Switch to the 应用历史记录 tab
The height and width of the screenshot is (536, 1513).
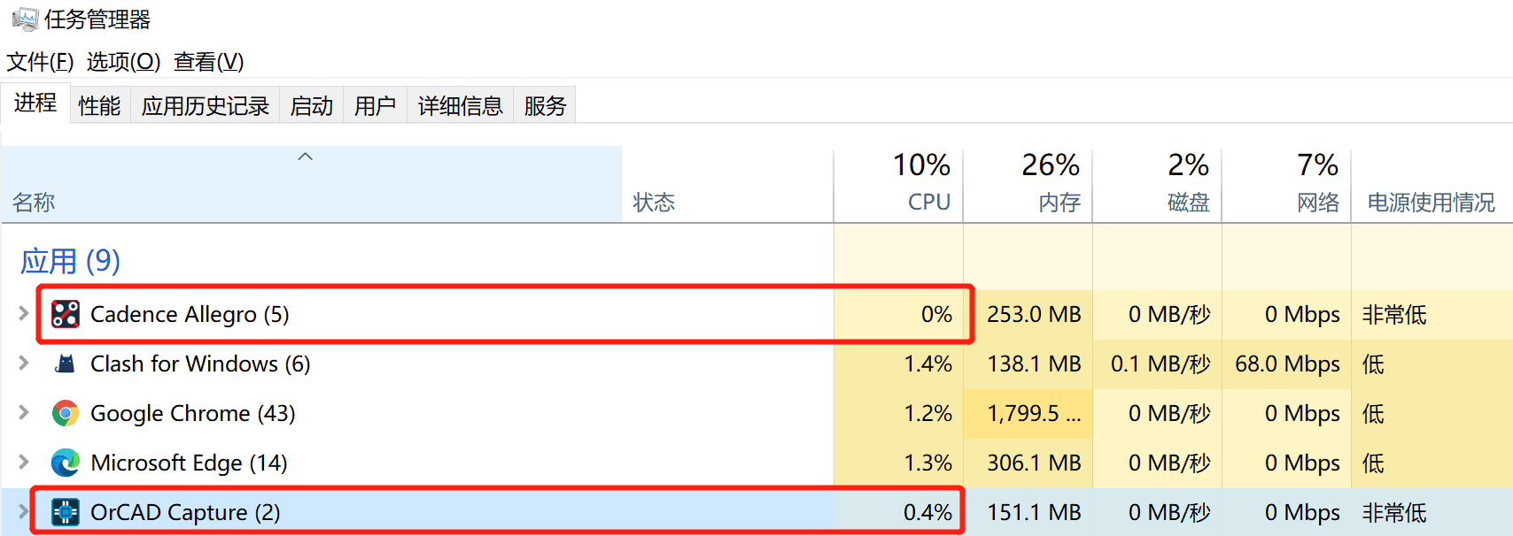tap(206, 105)
